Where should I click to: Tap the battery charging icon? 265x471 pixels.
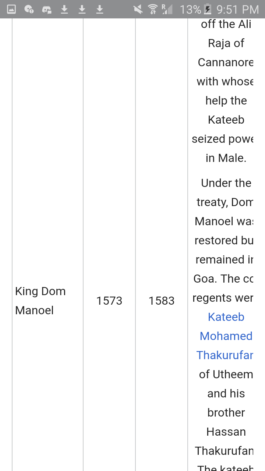pyautogui.click(x=208, y=9)
